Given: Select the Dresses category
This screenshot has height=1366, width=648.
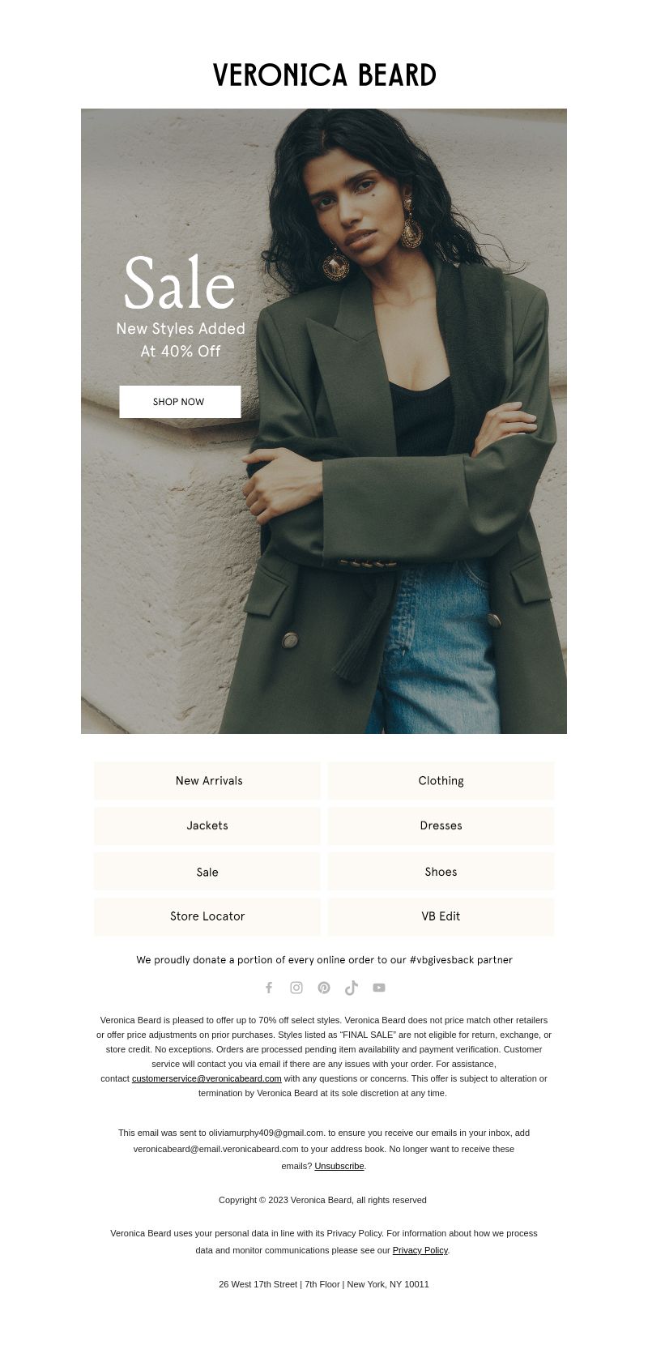Looking at the screenshot, I should pyautogui.click(x=441, y=826).
